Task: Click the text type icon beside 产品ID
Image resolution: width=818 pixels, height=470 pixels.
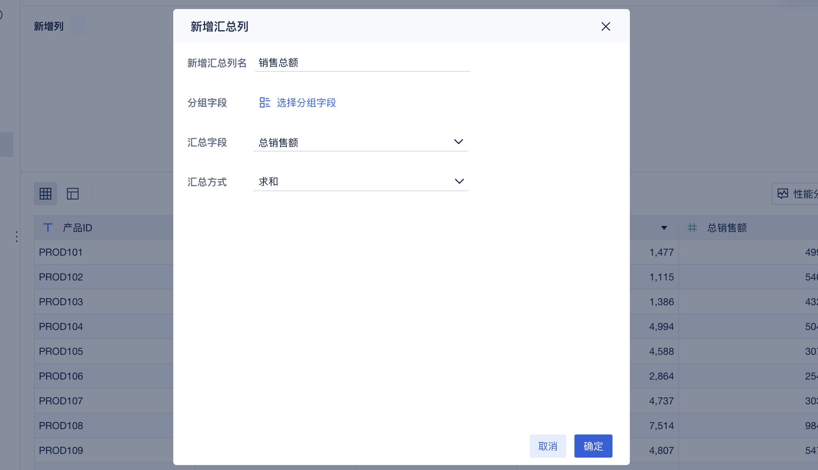Action: point(48,228)
